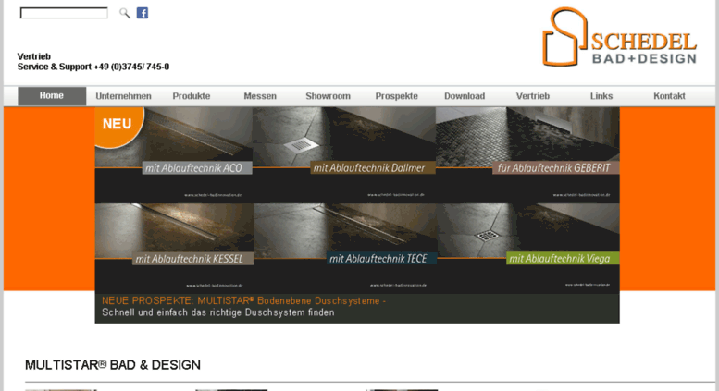Screen dimensions: 719x391
Task: Select the Ablauftechnik ACO brochure image
Action: [174, 154]
